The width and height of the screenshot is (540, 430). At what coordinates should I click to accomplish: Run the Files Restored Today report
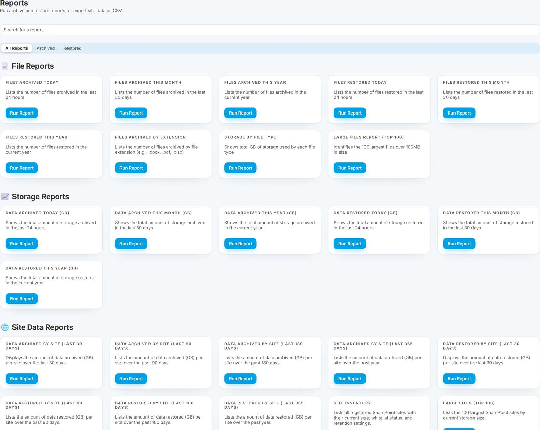(x=350, y=113)
